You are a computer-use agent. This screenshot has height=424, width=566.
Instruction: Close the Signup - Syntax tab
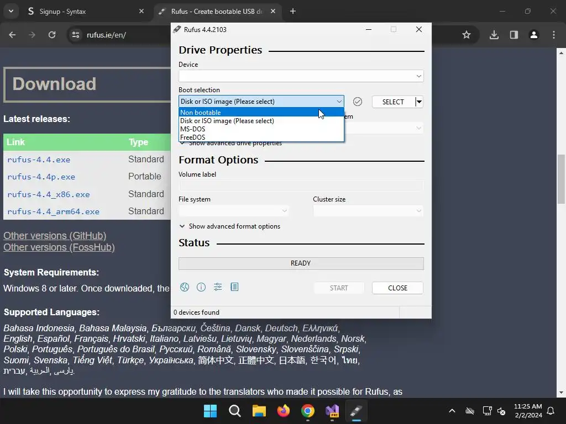141,12
